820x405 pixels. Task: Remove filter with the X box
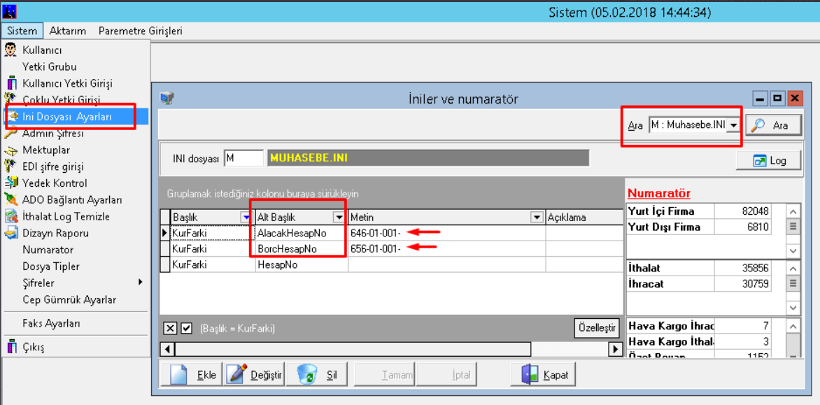tap(171, 328)
